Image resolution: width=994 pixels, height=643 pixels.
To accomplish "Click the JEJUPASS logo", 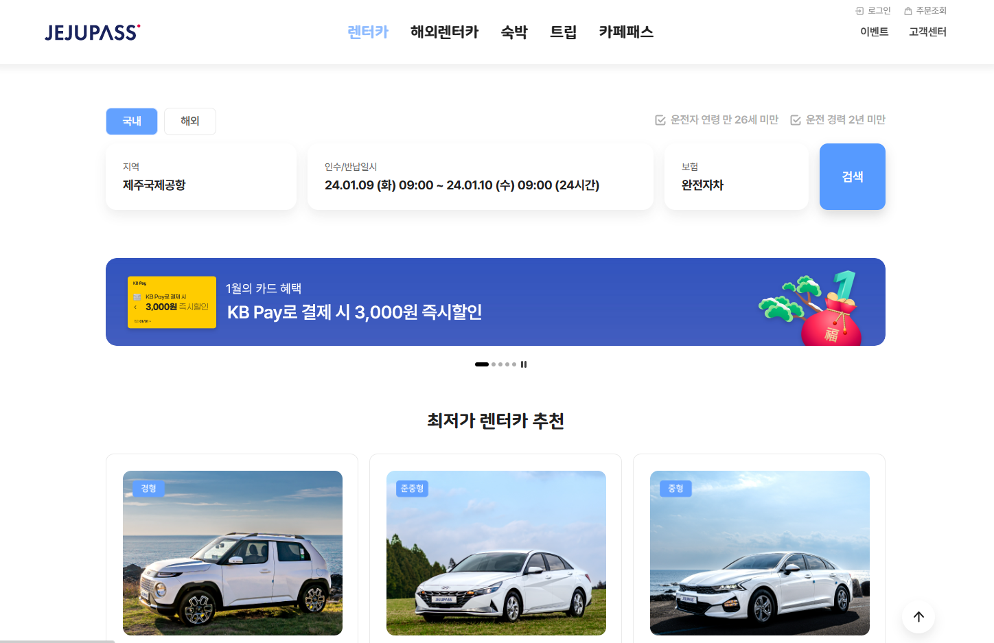I will (x=92, y=32).
